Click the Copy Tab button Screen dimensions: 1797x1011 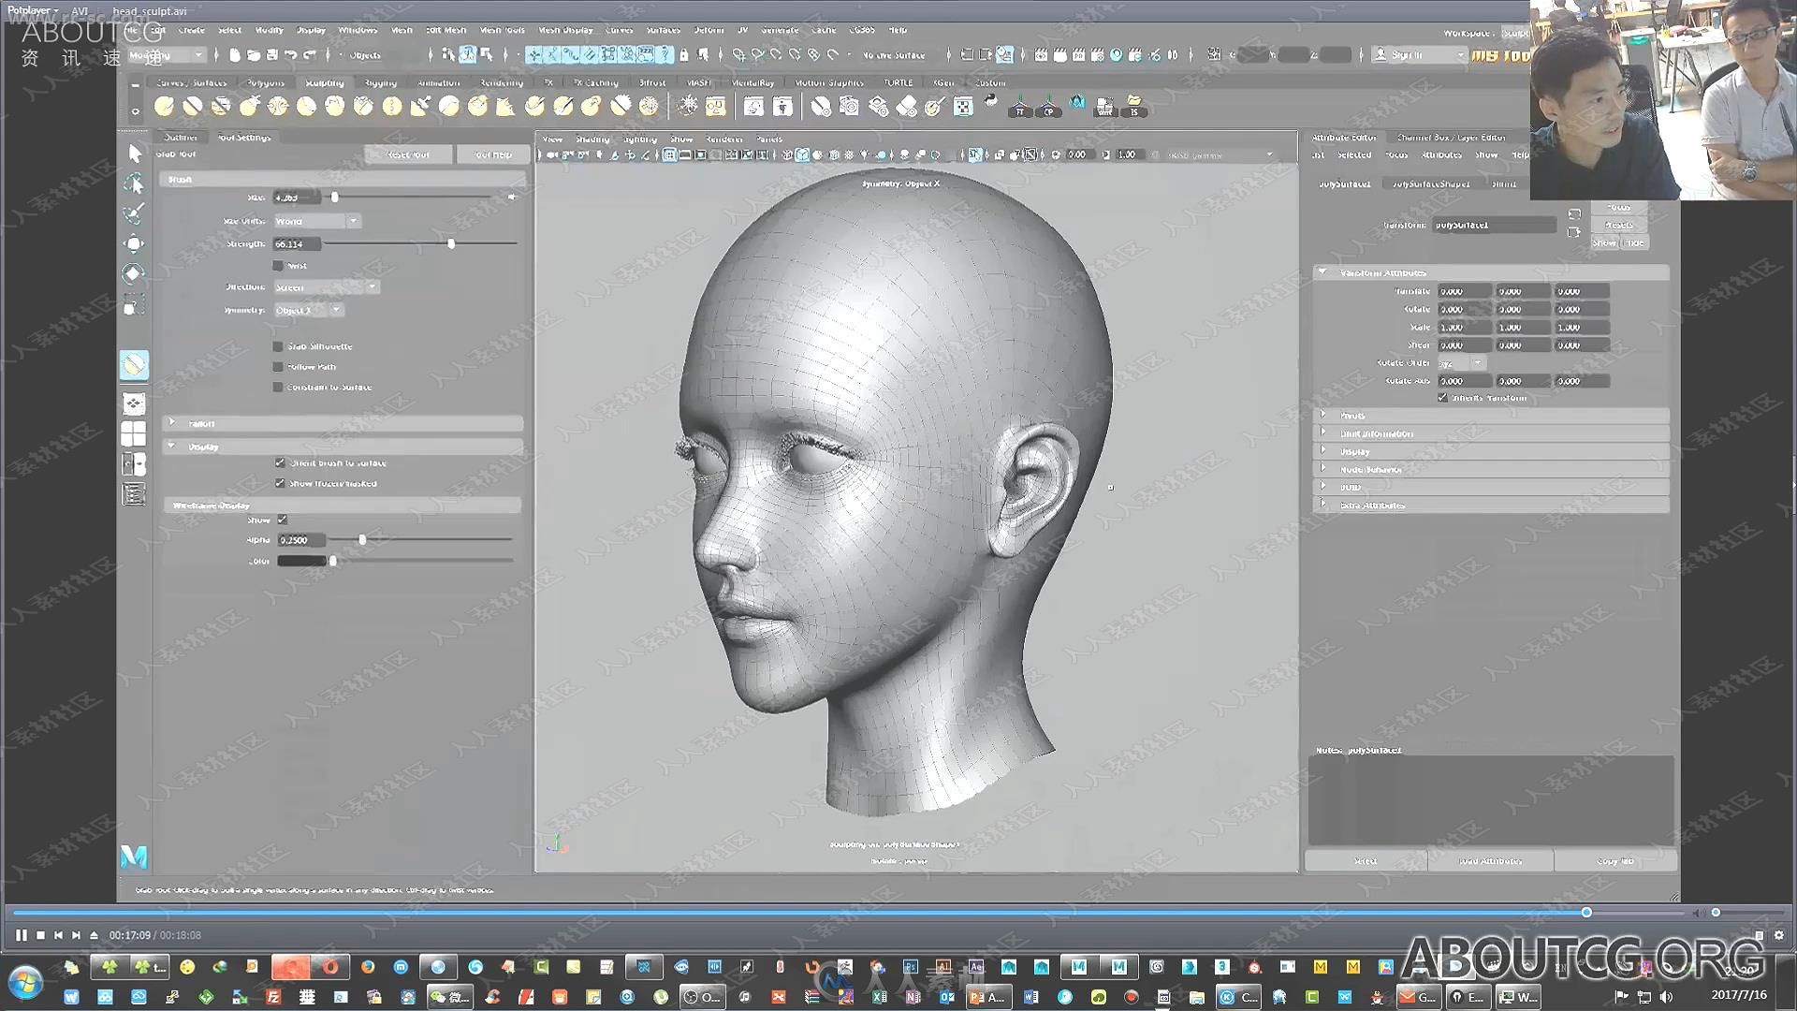[1615, 860]
